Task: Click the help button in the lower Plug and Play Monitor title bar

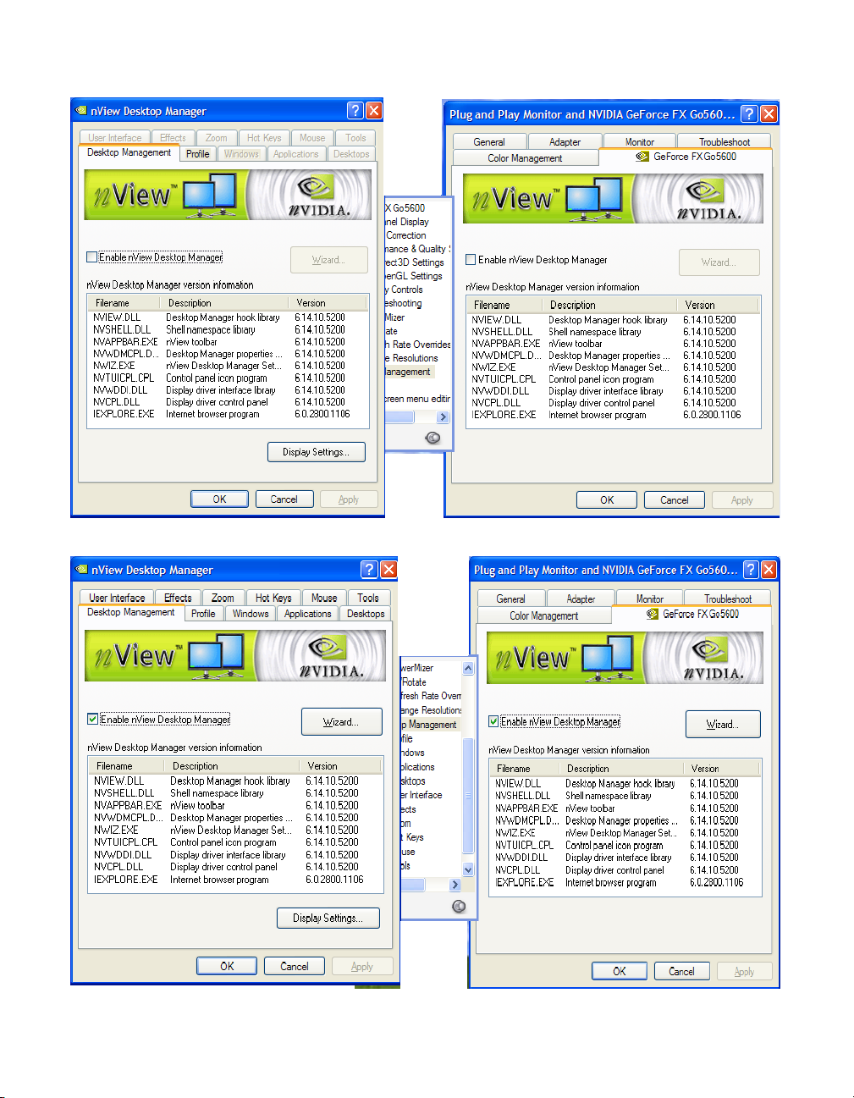Action: coord(750,569)
